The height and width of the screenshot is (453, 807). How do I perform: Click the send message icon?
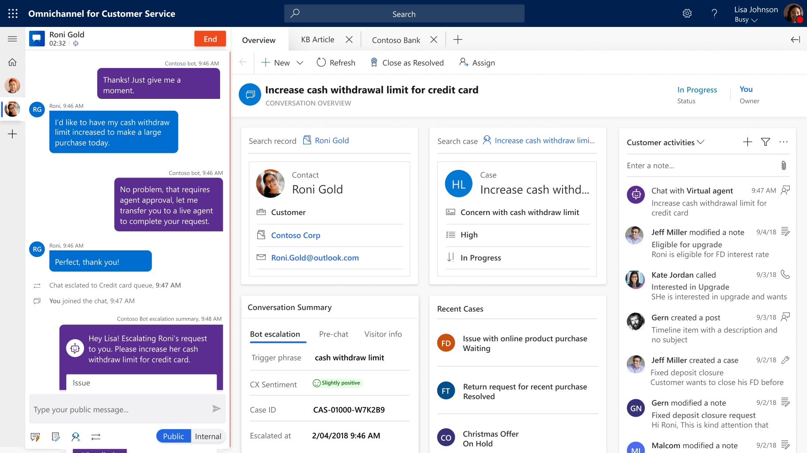pyautogui.click(x=217, y=409)
